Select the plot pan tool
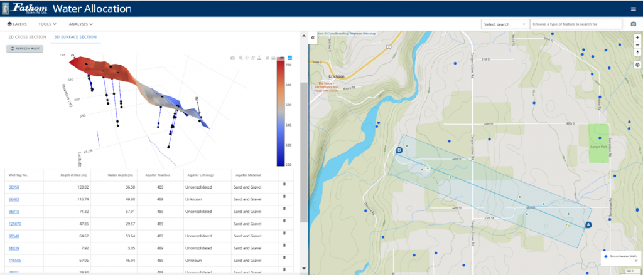643x275 pixels. [247, 58]
